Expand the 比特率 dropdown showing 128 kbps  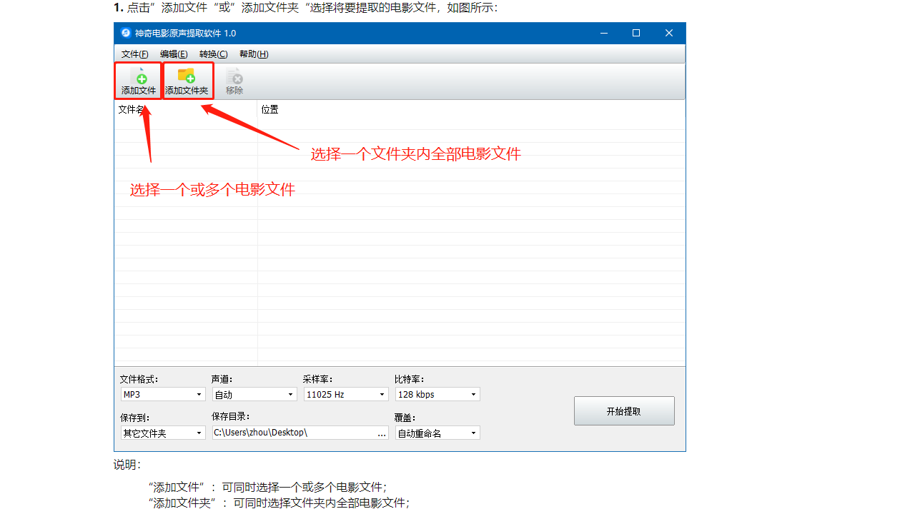474,393
